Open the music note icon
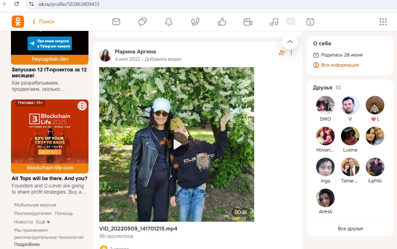This screenshot has height=249, width=397. tap(274, 22)
